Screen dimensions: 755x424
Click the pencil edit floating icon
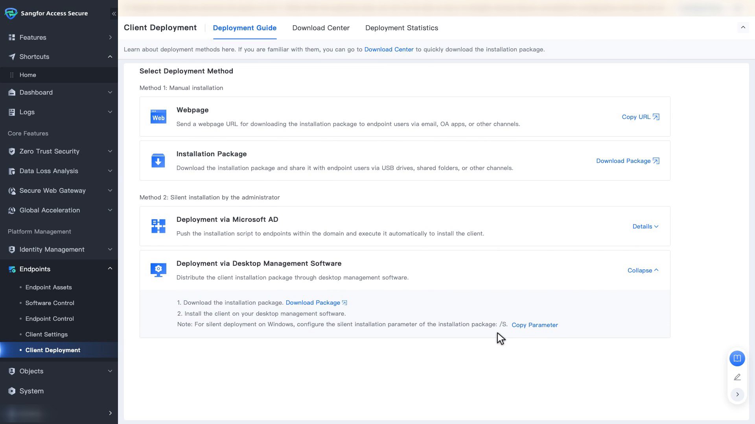pos(737,377)
